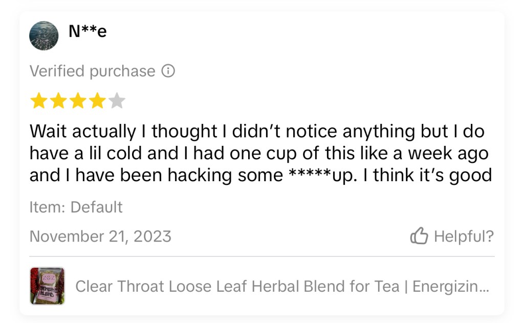Image resolution: width=524 pixels, height=323 pixels.
Task: Tap the thumbs-up Helpful icon
Action: pos(419,236)
